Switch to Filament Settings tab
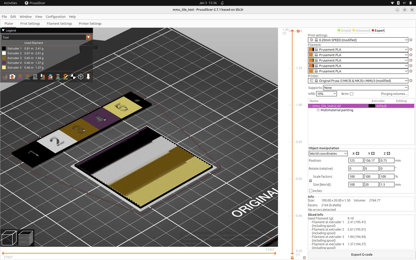This screenshot has height=260, width=416. 59,24
